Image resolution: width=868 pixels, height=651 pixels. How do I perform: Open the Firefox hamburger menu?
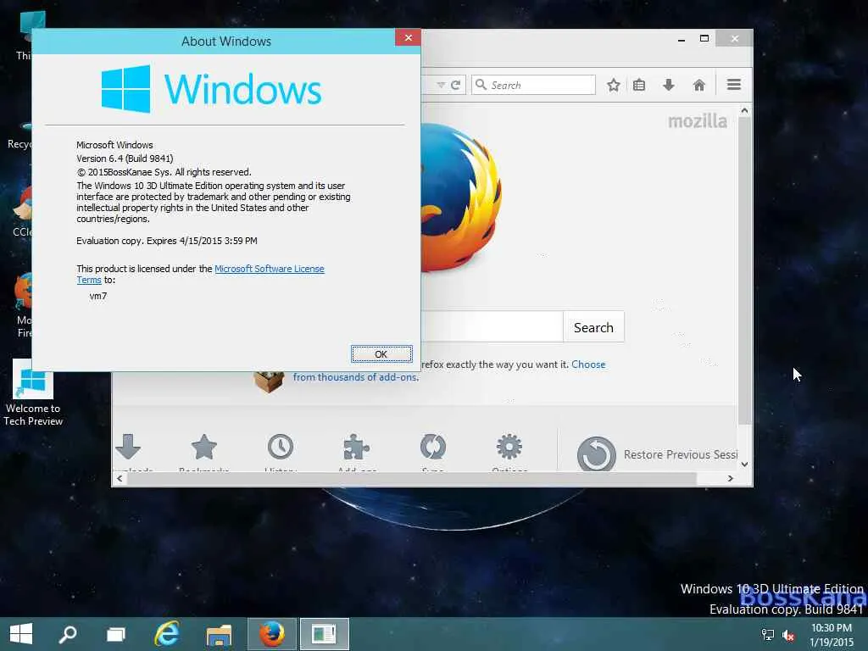pyautogui.click(x=734, y=85)
